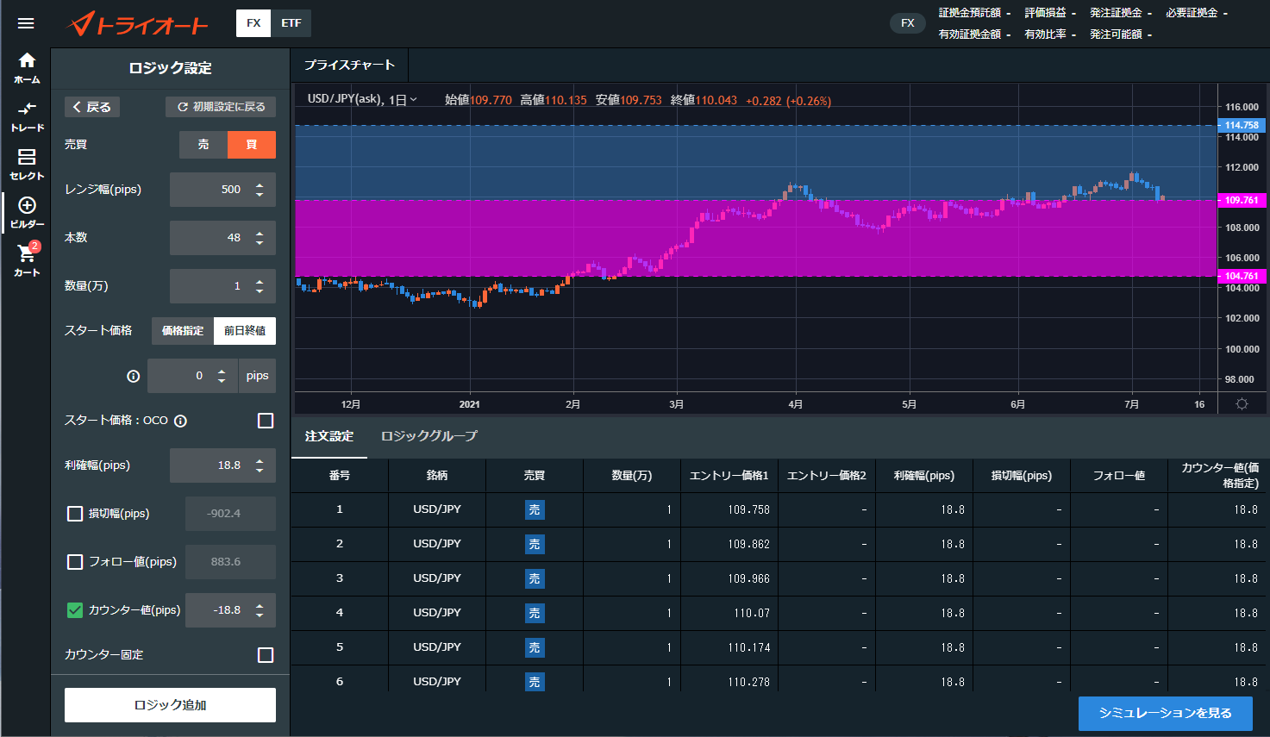The width and height of the screenshot is (1270, 737).
Task: Enable フォロー値(pips) checkbox
Action: (75, 562)
